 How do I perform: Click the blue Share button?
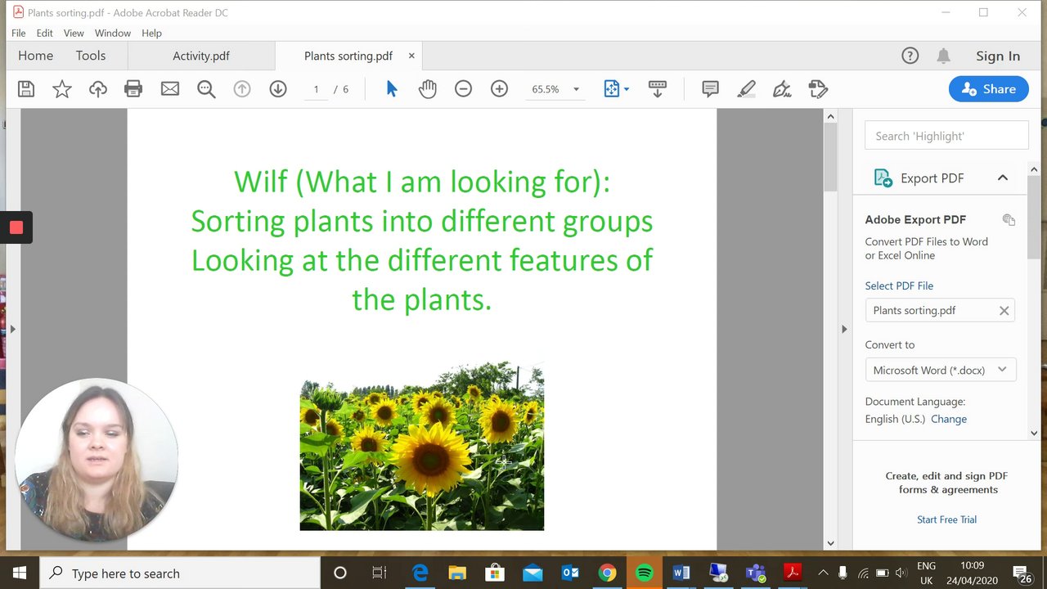(x=988, y=89)
